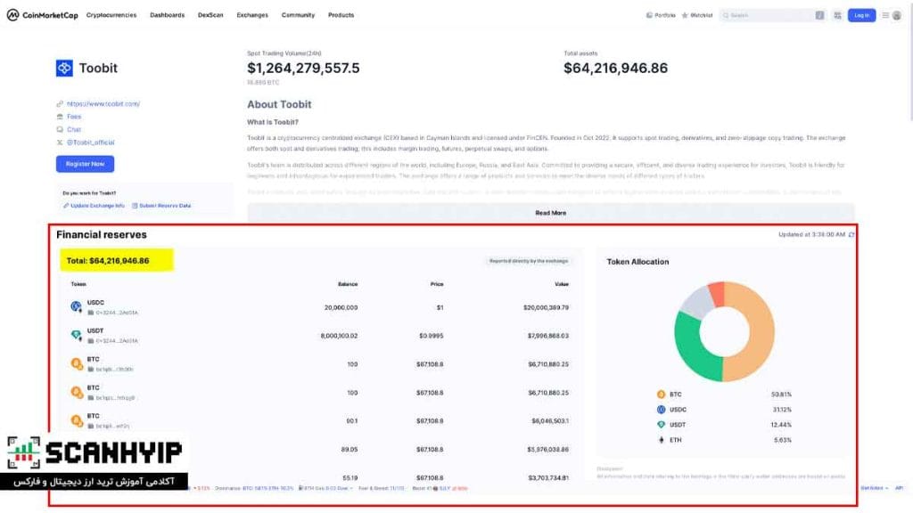
Task: Click the Spot Trading Volume $1,264,279,557.5 figure
Action: click(x=303, y=68)
